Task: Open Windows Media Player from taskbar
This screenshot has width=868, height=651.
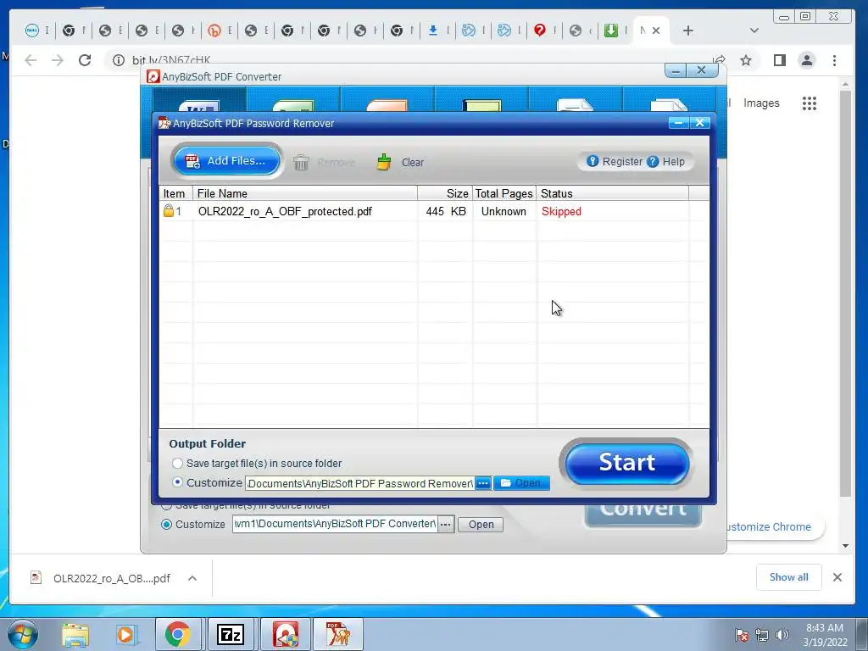Action: coord(125,635)
